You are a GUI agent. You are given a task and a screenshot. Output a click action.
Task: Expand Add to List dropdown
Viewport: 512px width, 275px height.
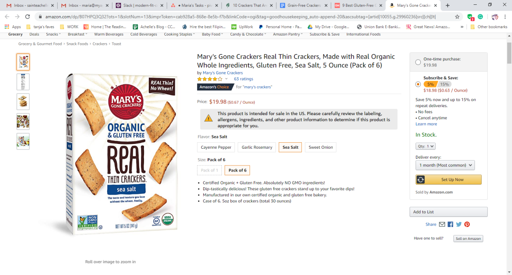point(448,212)
